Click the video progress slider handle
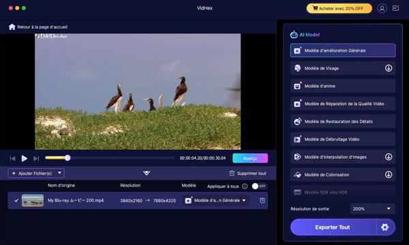Screen dimensions: 409x245 click(x=67, y=158)
